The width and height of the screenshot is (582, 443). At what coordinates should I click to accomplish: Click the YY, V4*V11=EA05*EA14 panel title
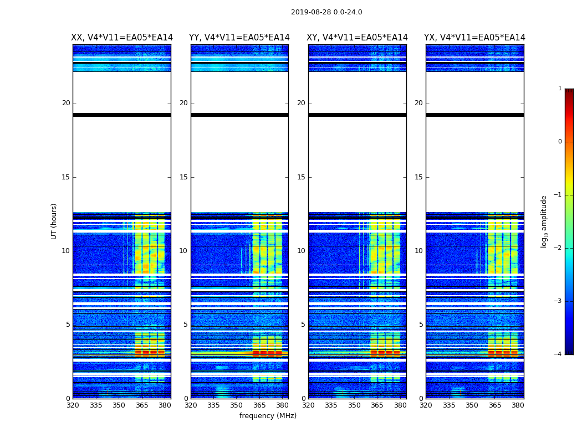[239, 38]
